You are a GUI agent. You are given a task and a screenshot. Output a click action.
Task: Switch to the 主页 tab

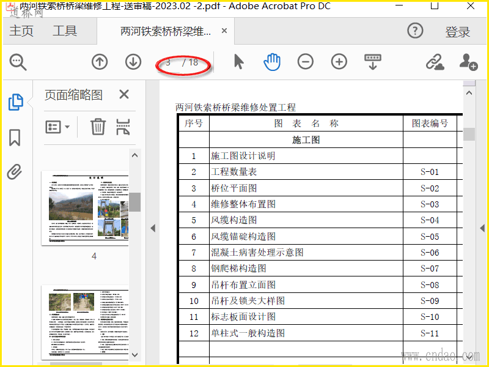[21, 31]
